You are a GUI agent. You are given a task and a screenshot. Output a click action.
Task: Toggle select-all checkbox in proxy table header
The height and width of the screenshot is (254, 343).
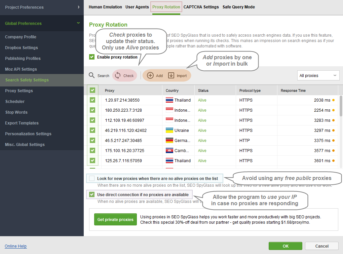tap(92, 90)
